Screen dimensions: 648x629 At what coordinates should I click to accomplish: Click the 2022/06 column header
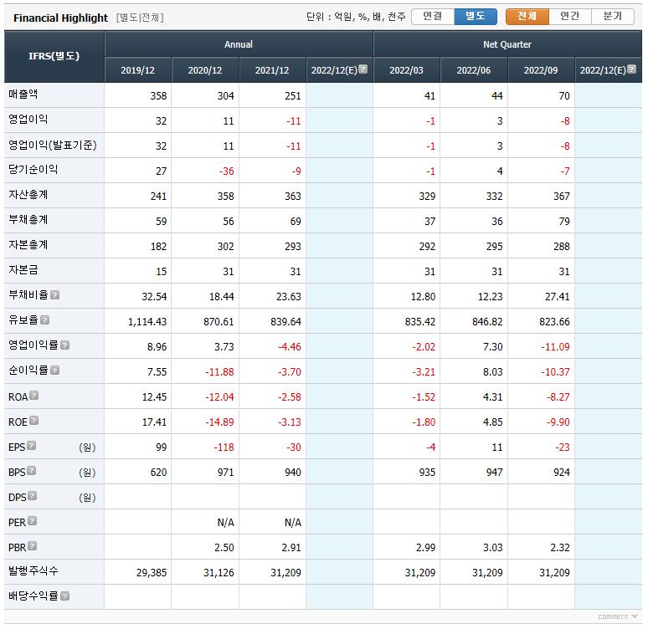click(474, 70)
